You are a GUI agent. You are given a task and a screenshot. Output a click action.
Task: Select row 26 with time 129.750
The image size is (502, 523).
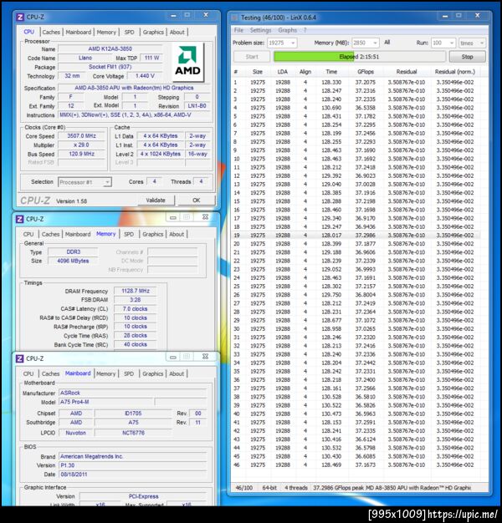(356, 295)
